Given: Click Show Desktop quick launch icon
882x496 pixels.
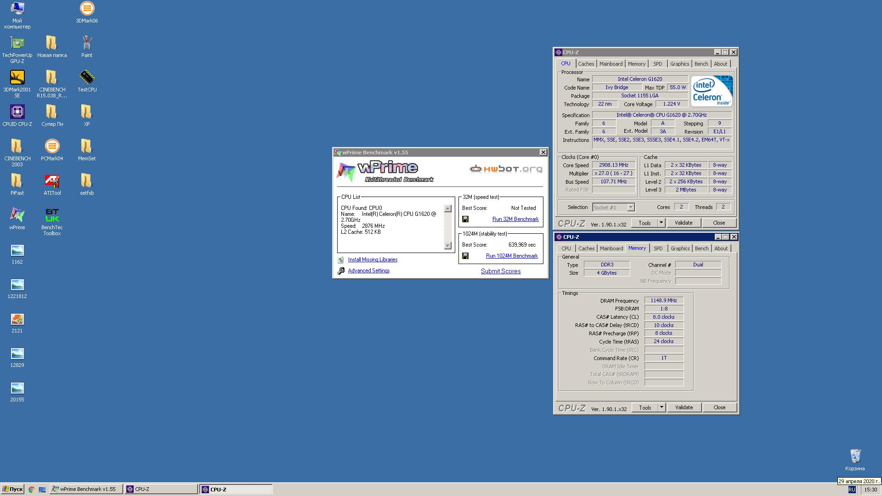Looking at the screenshot, I should (42, 490).
